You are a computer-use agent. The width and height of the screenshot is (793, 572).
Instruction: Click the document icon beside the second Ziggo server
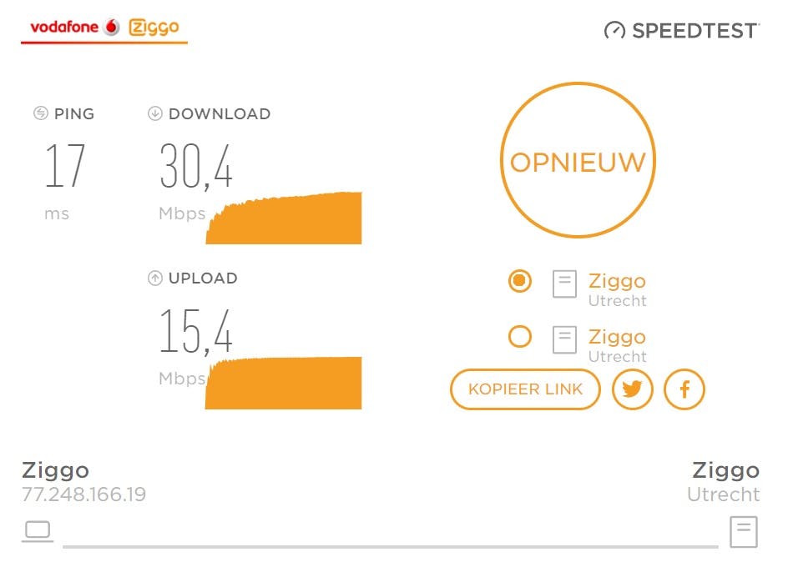pos(563,339)
